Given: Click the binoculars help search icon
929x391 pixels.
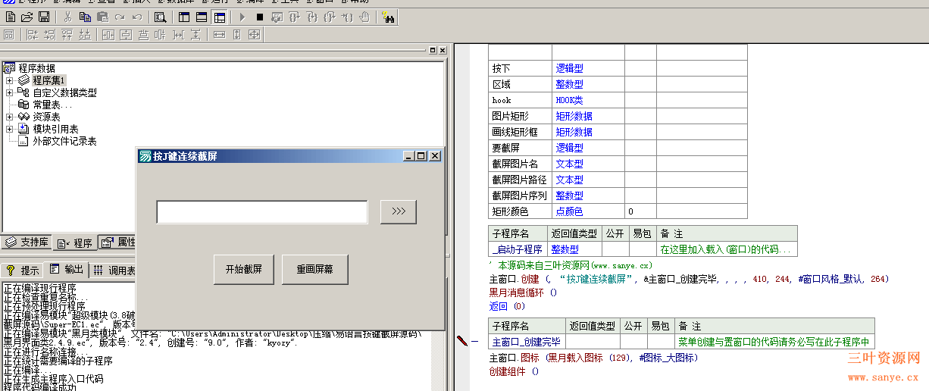Looking at the screenshot, I should point(388,17).
